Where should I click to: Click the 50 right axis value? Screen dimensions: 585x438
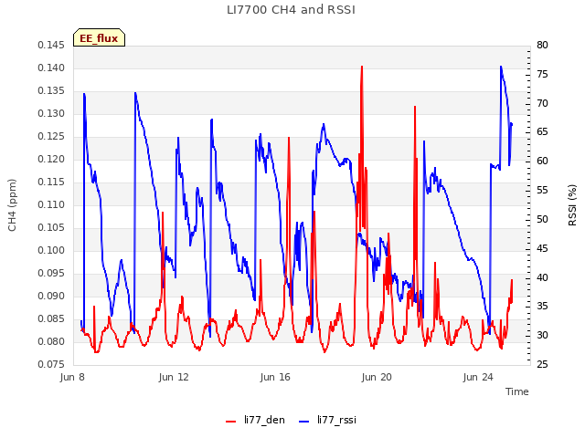point(542,219)
